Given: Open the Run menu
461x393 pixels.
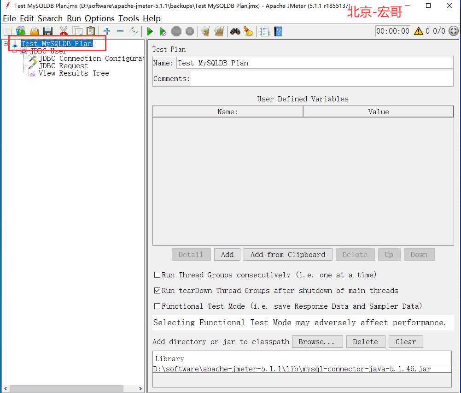Looking at the screenshot, I should pos(74,18).
